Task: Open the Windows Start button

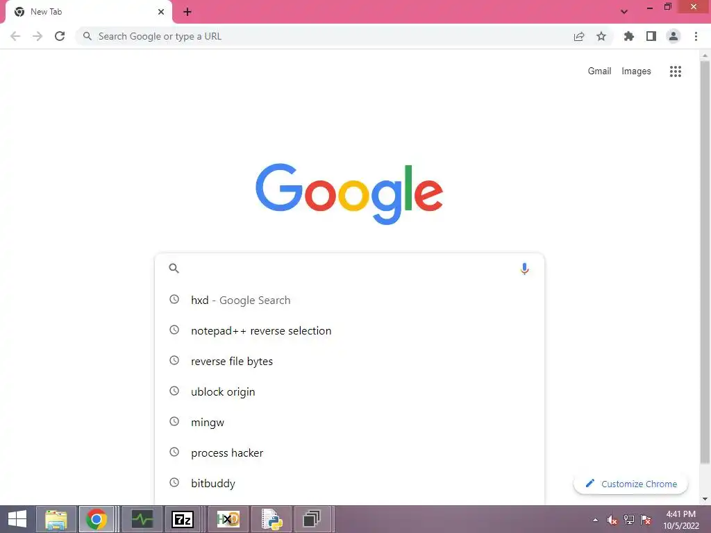Action: [17, 519]
